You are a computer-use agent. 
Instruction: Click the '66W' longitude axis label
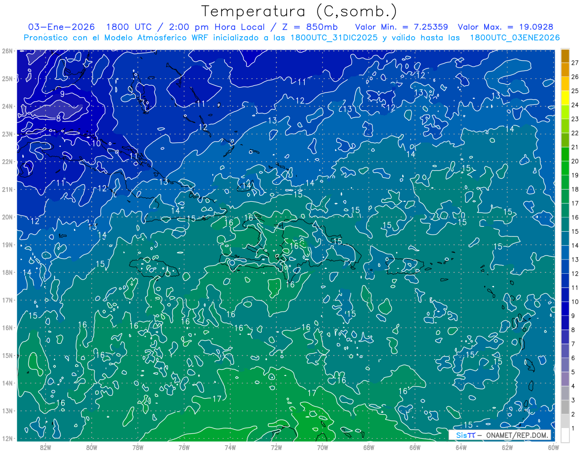415,447
